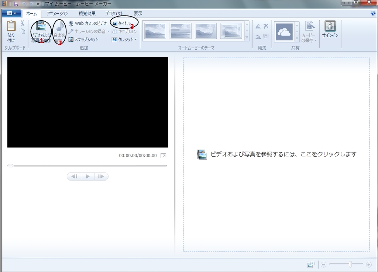Switch to the アニメーション tab
The width and height of the screenshot is (378, 272).
(x=57, y=13)
